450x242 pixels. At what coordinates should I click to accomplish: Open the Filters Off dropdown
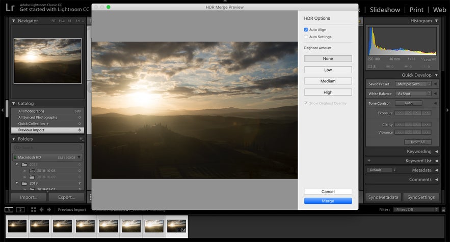point(417,209)
